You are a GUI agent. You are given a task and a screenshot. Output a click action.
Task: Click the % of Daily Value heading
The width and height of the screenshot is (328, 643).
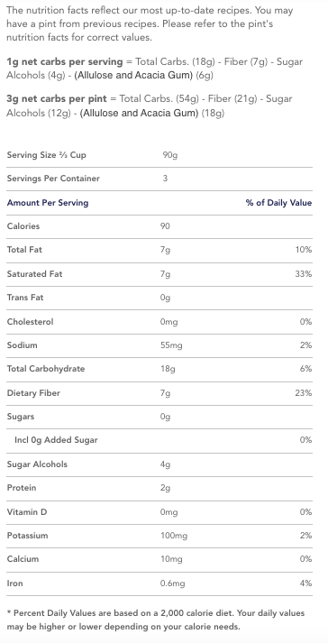click(x=278, y=203)
